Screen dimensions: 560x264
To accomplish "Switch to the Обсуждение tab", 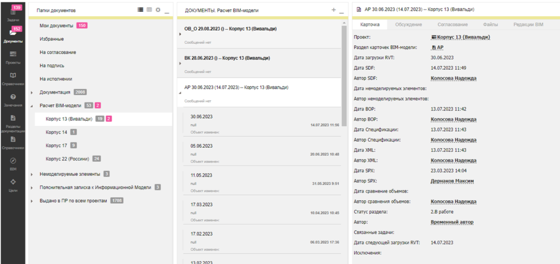I will click(408, 24).
